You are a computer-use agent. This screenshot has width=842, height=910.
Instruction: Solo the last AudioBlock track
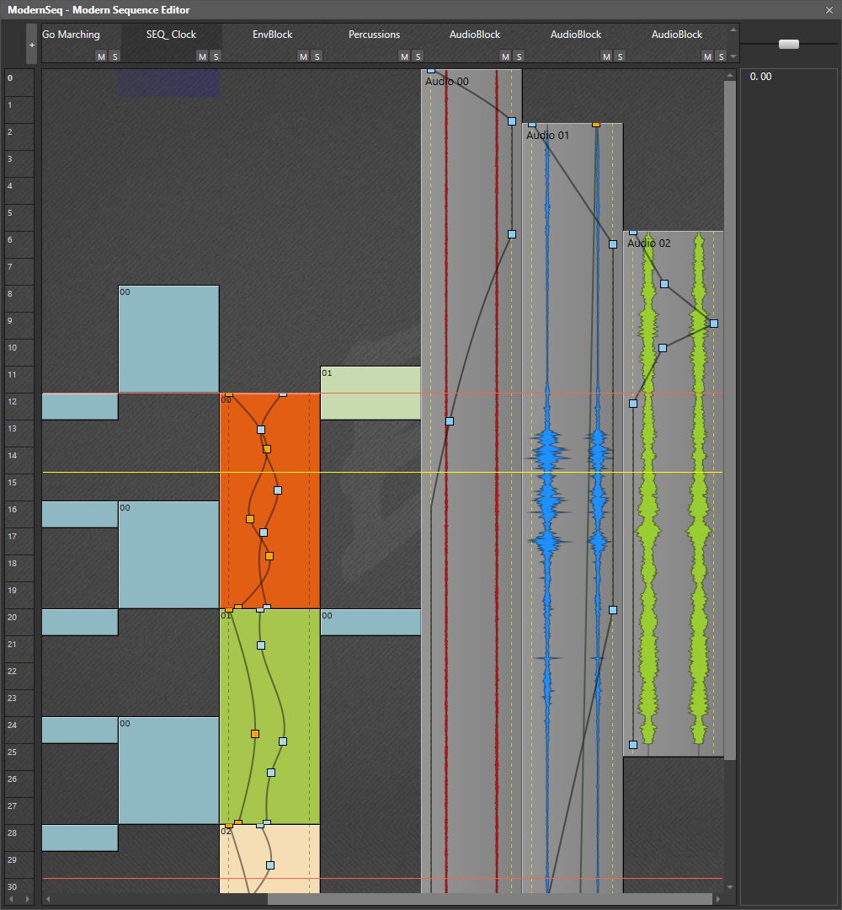(721, 56)
